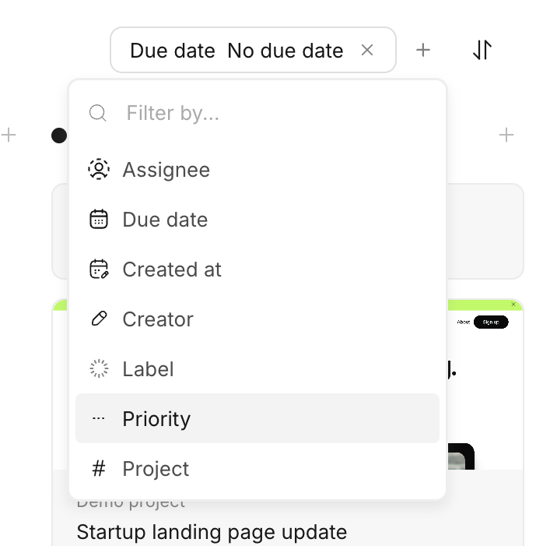Click the plus icon at far left

pos(9,136)
